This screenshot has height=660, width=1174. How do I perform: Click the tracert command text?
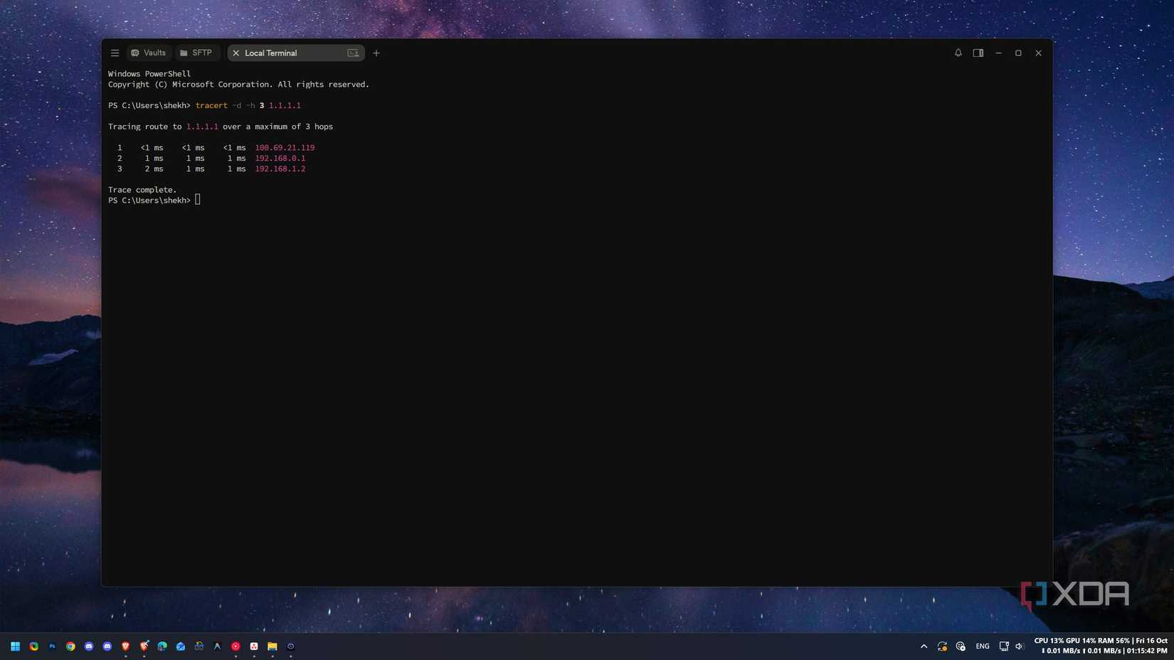(211, 105)
